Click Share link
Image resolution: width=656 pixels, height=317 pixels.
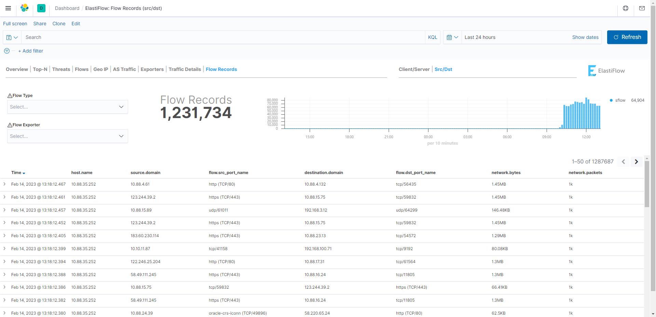40,24
